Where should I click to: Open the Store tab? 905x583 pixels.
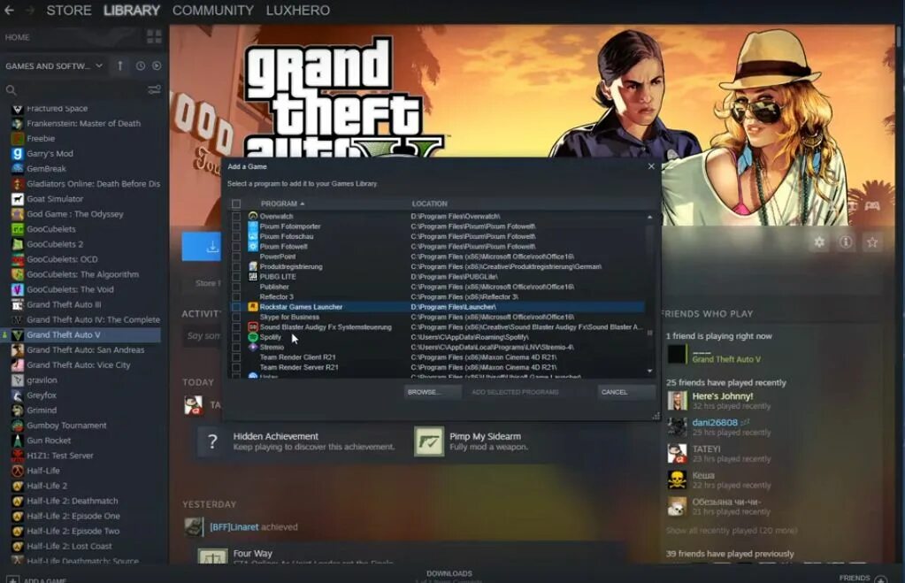[x=69, y=10]
